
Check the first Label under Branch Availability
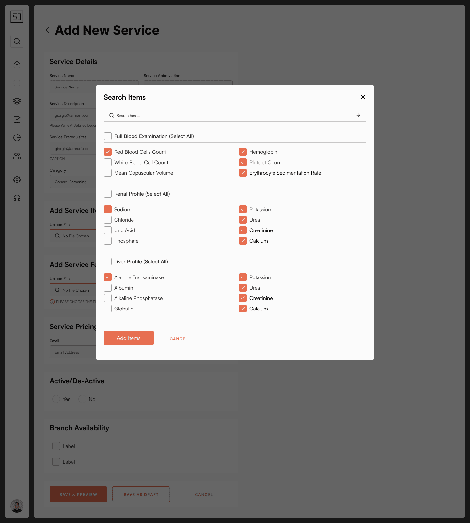pyautogui.click(x=56, y=446)
